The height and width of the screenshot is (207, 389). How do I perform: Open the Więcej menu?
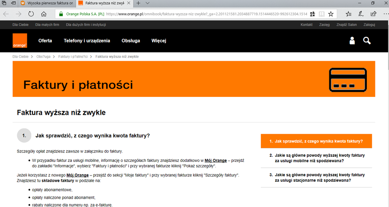159,40
